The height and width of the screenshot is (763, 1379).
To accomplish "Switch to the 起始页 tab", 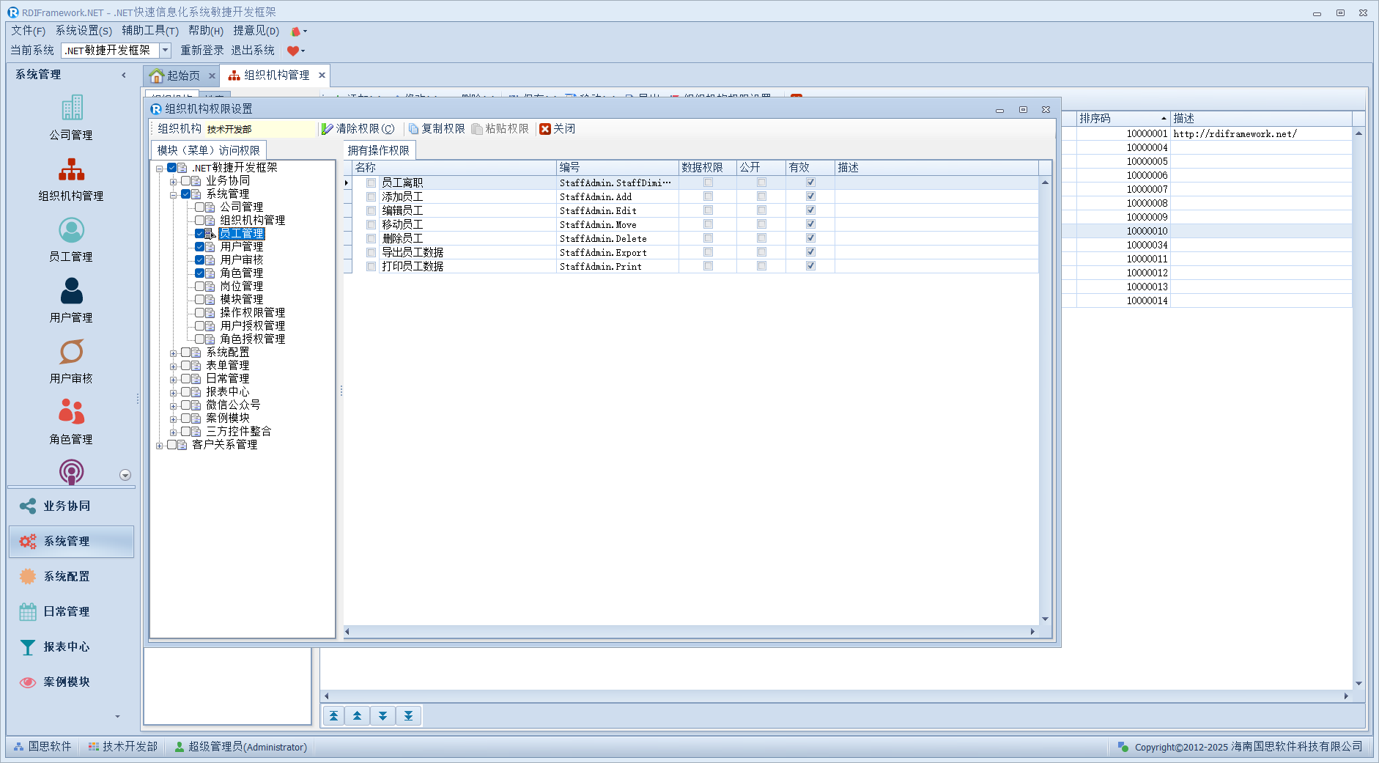I will 176,75.
